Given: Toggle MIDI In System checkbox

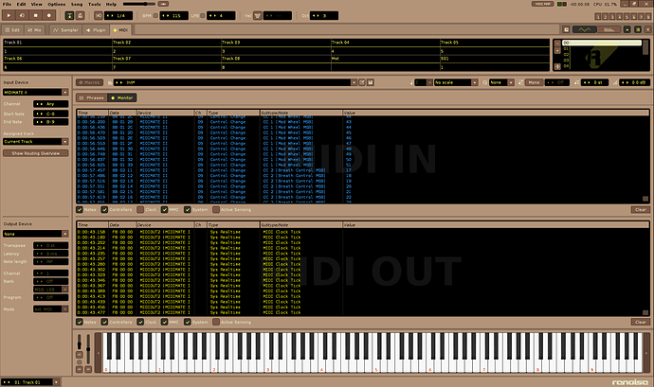Looking at the screenshot, I should tap(188, 209).
